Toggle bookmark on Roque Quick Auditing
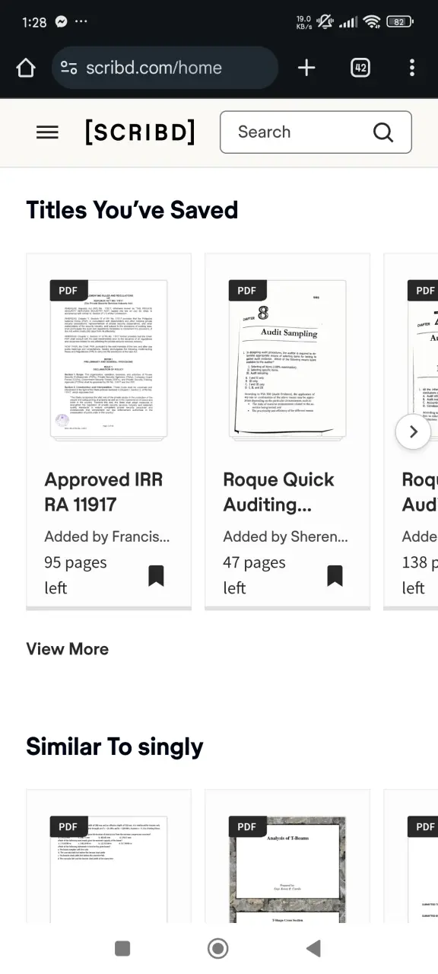 (x=335, y=575)
